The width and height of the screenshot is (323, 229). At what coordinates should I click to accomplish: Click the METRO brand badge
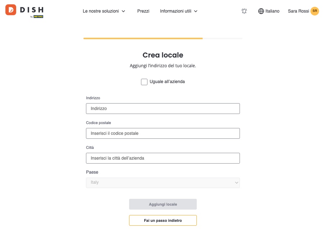(x=38, y=17)
